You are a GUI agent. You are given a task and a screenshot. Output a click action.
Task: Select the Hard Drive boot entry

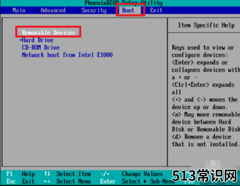tap(38, 40)
